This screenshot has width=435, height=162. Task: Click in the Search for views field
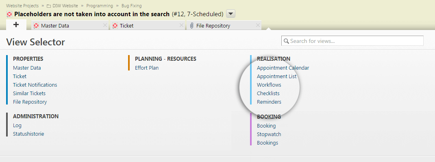[x=352, y=41]
